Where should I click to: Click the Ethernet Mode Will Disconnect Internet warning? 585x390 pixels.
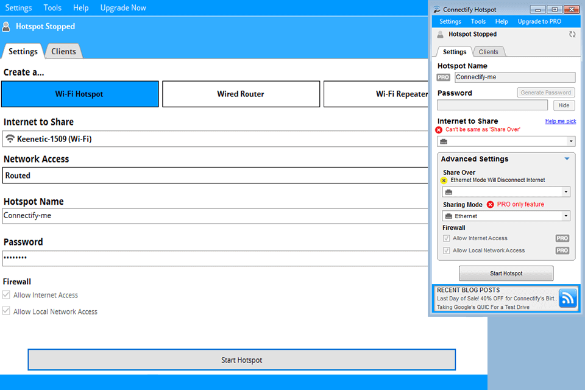[x=498, y=180]
